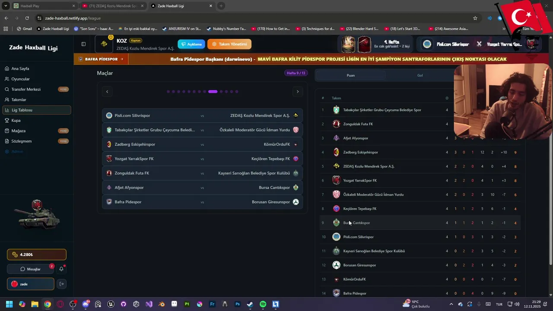553x311 pixels.
Task: Click the browser address bar
Action: 255,18
